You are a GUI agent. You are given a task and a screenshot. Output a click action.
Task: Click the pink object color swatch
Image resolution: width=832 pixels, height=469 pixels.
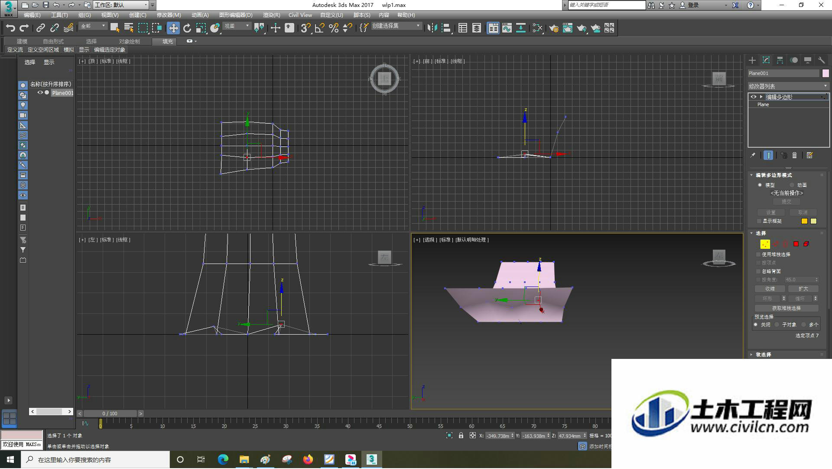tap(825, 73)
